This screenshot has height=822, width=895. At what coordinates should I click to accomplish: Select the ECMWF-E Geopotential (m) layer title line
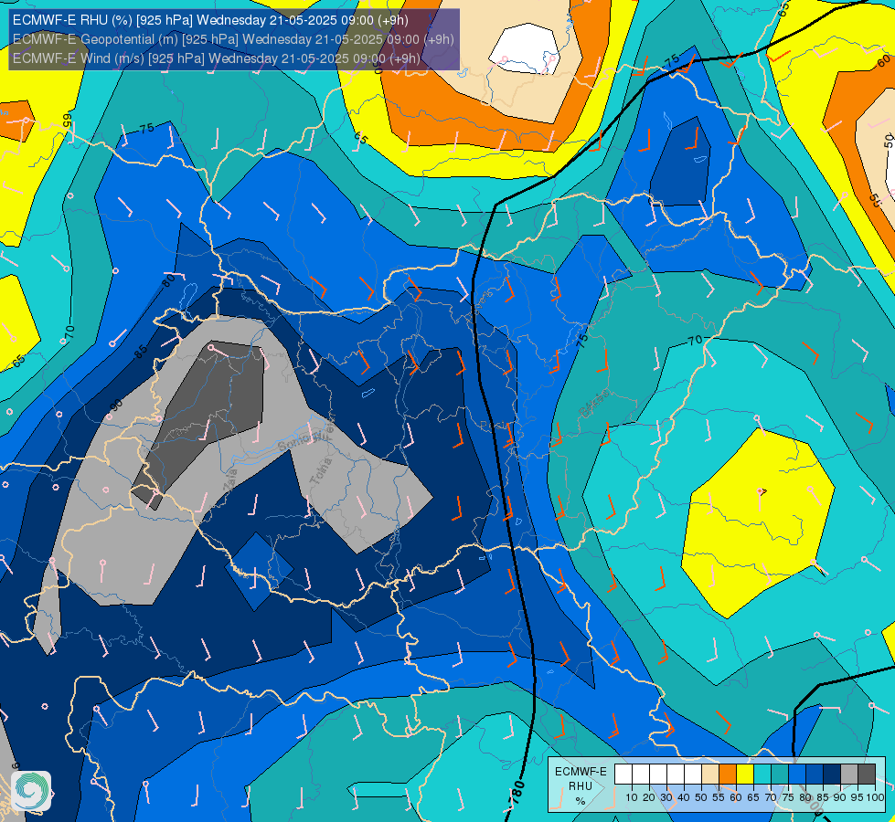point(233,39)
